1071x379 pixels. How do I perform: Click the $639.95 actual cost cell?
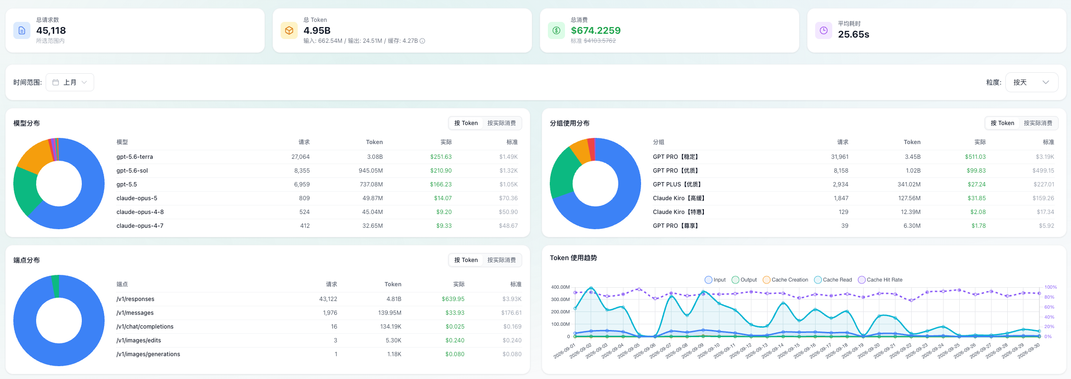[x=453, y=299]
